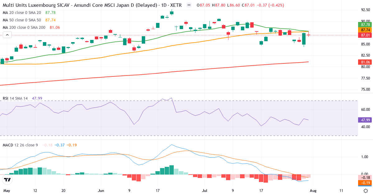The width and height of the screenshot is (373, 195).
Task: Click the Jun label on time axis
Action: (x=101, y=190)
